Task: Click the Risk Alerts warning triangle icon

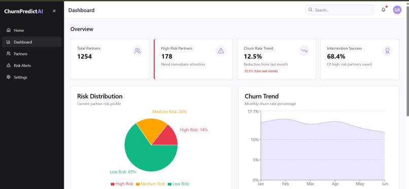Action: pos(9,65)
